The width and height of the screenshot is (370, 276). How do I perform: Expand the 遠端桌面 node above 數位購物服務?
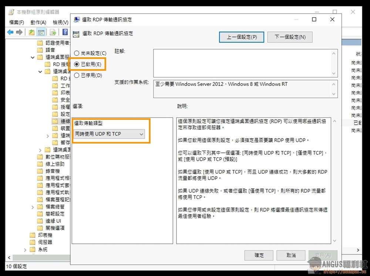click(x=40, y=150)
